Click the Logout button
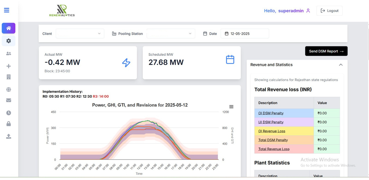 330,11
